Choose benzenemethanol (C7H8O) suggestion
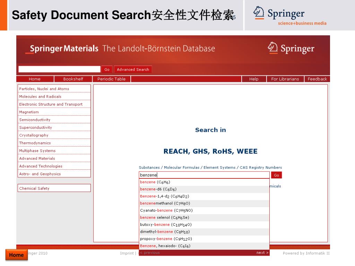This screenshot has width=355, height=266. (204, 203)
